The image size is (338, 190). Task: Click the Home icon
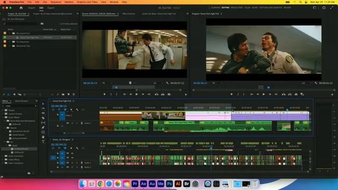21,8
